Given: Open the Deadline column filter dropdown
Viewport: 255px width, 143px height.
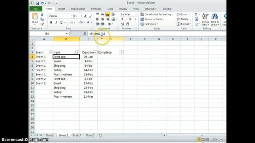Looking at the screenshot, I should [96, 52].
